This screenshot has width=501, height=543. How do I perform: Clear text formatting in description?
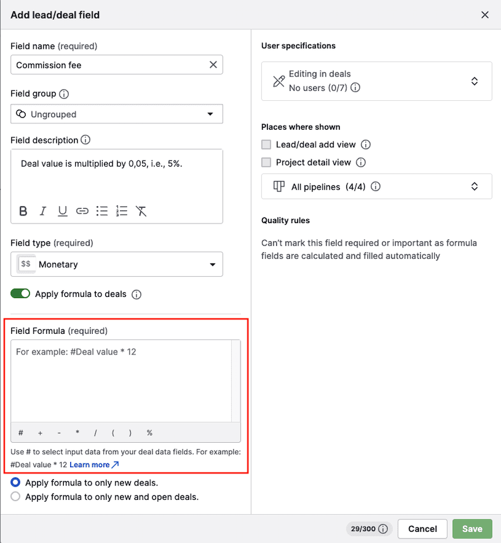click(142, 211)
